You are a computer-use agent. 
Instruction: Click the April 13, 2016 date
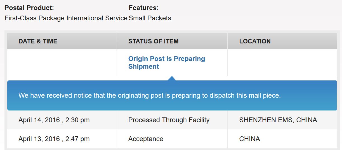39,139
